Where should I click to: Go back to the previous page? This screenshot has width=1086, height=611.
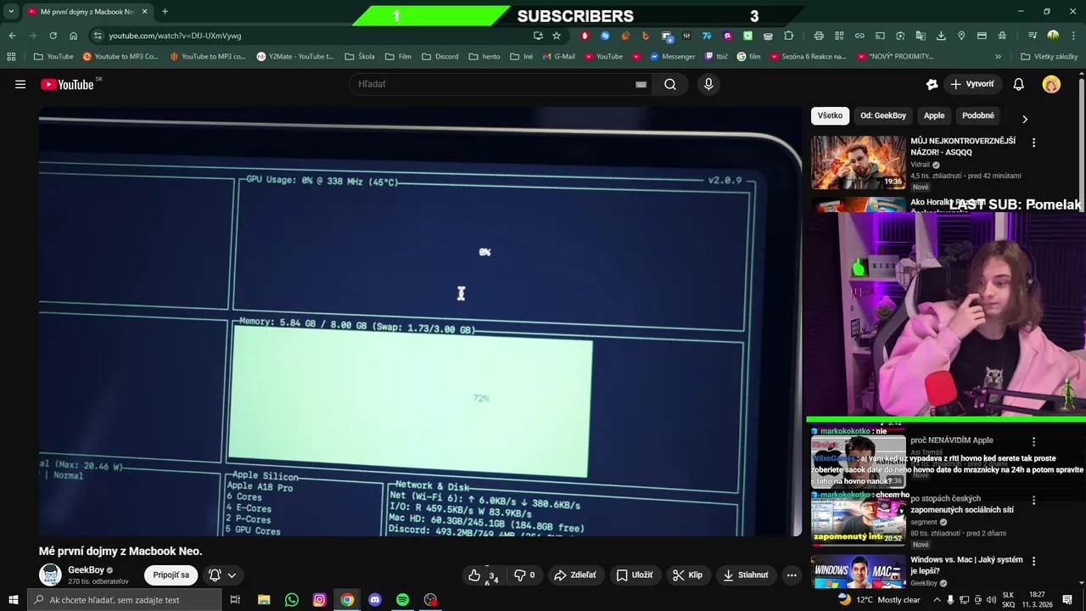(x=12, y=36)
